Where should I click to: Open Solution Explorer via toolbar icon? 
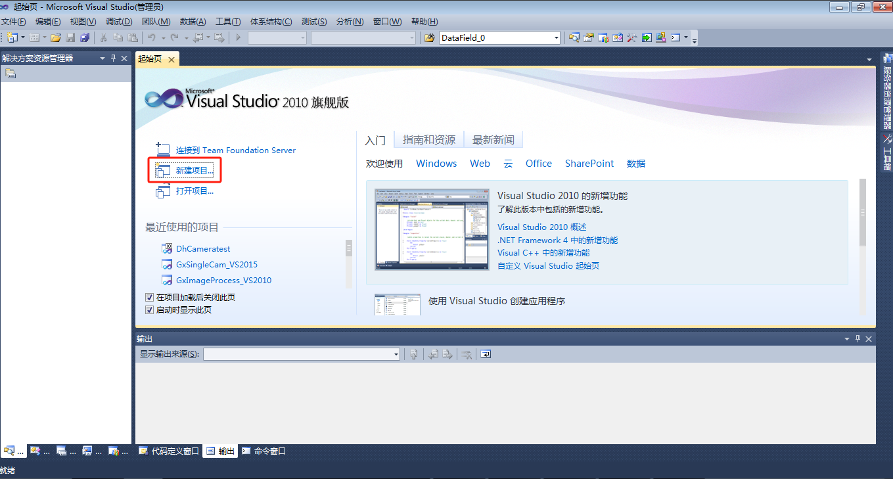[x=574, y=37]
